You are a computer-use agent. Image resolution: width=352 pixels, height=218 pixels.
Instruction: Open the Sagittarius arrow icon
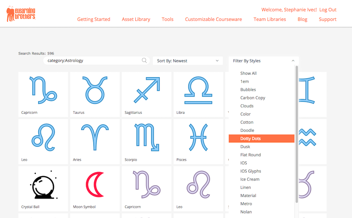click(x=147, y=90)
